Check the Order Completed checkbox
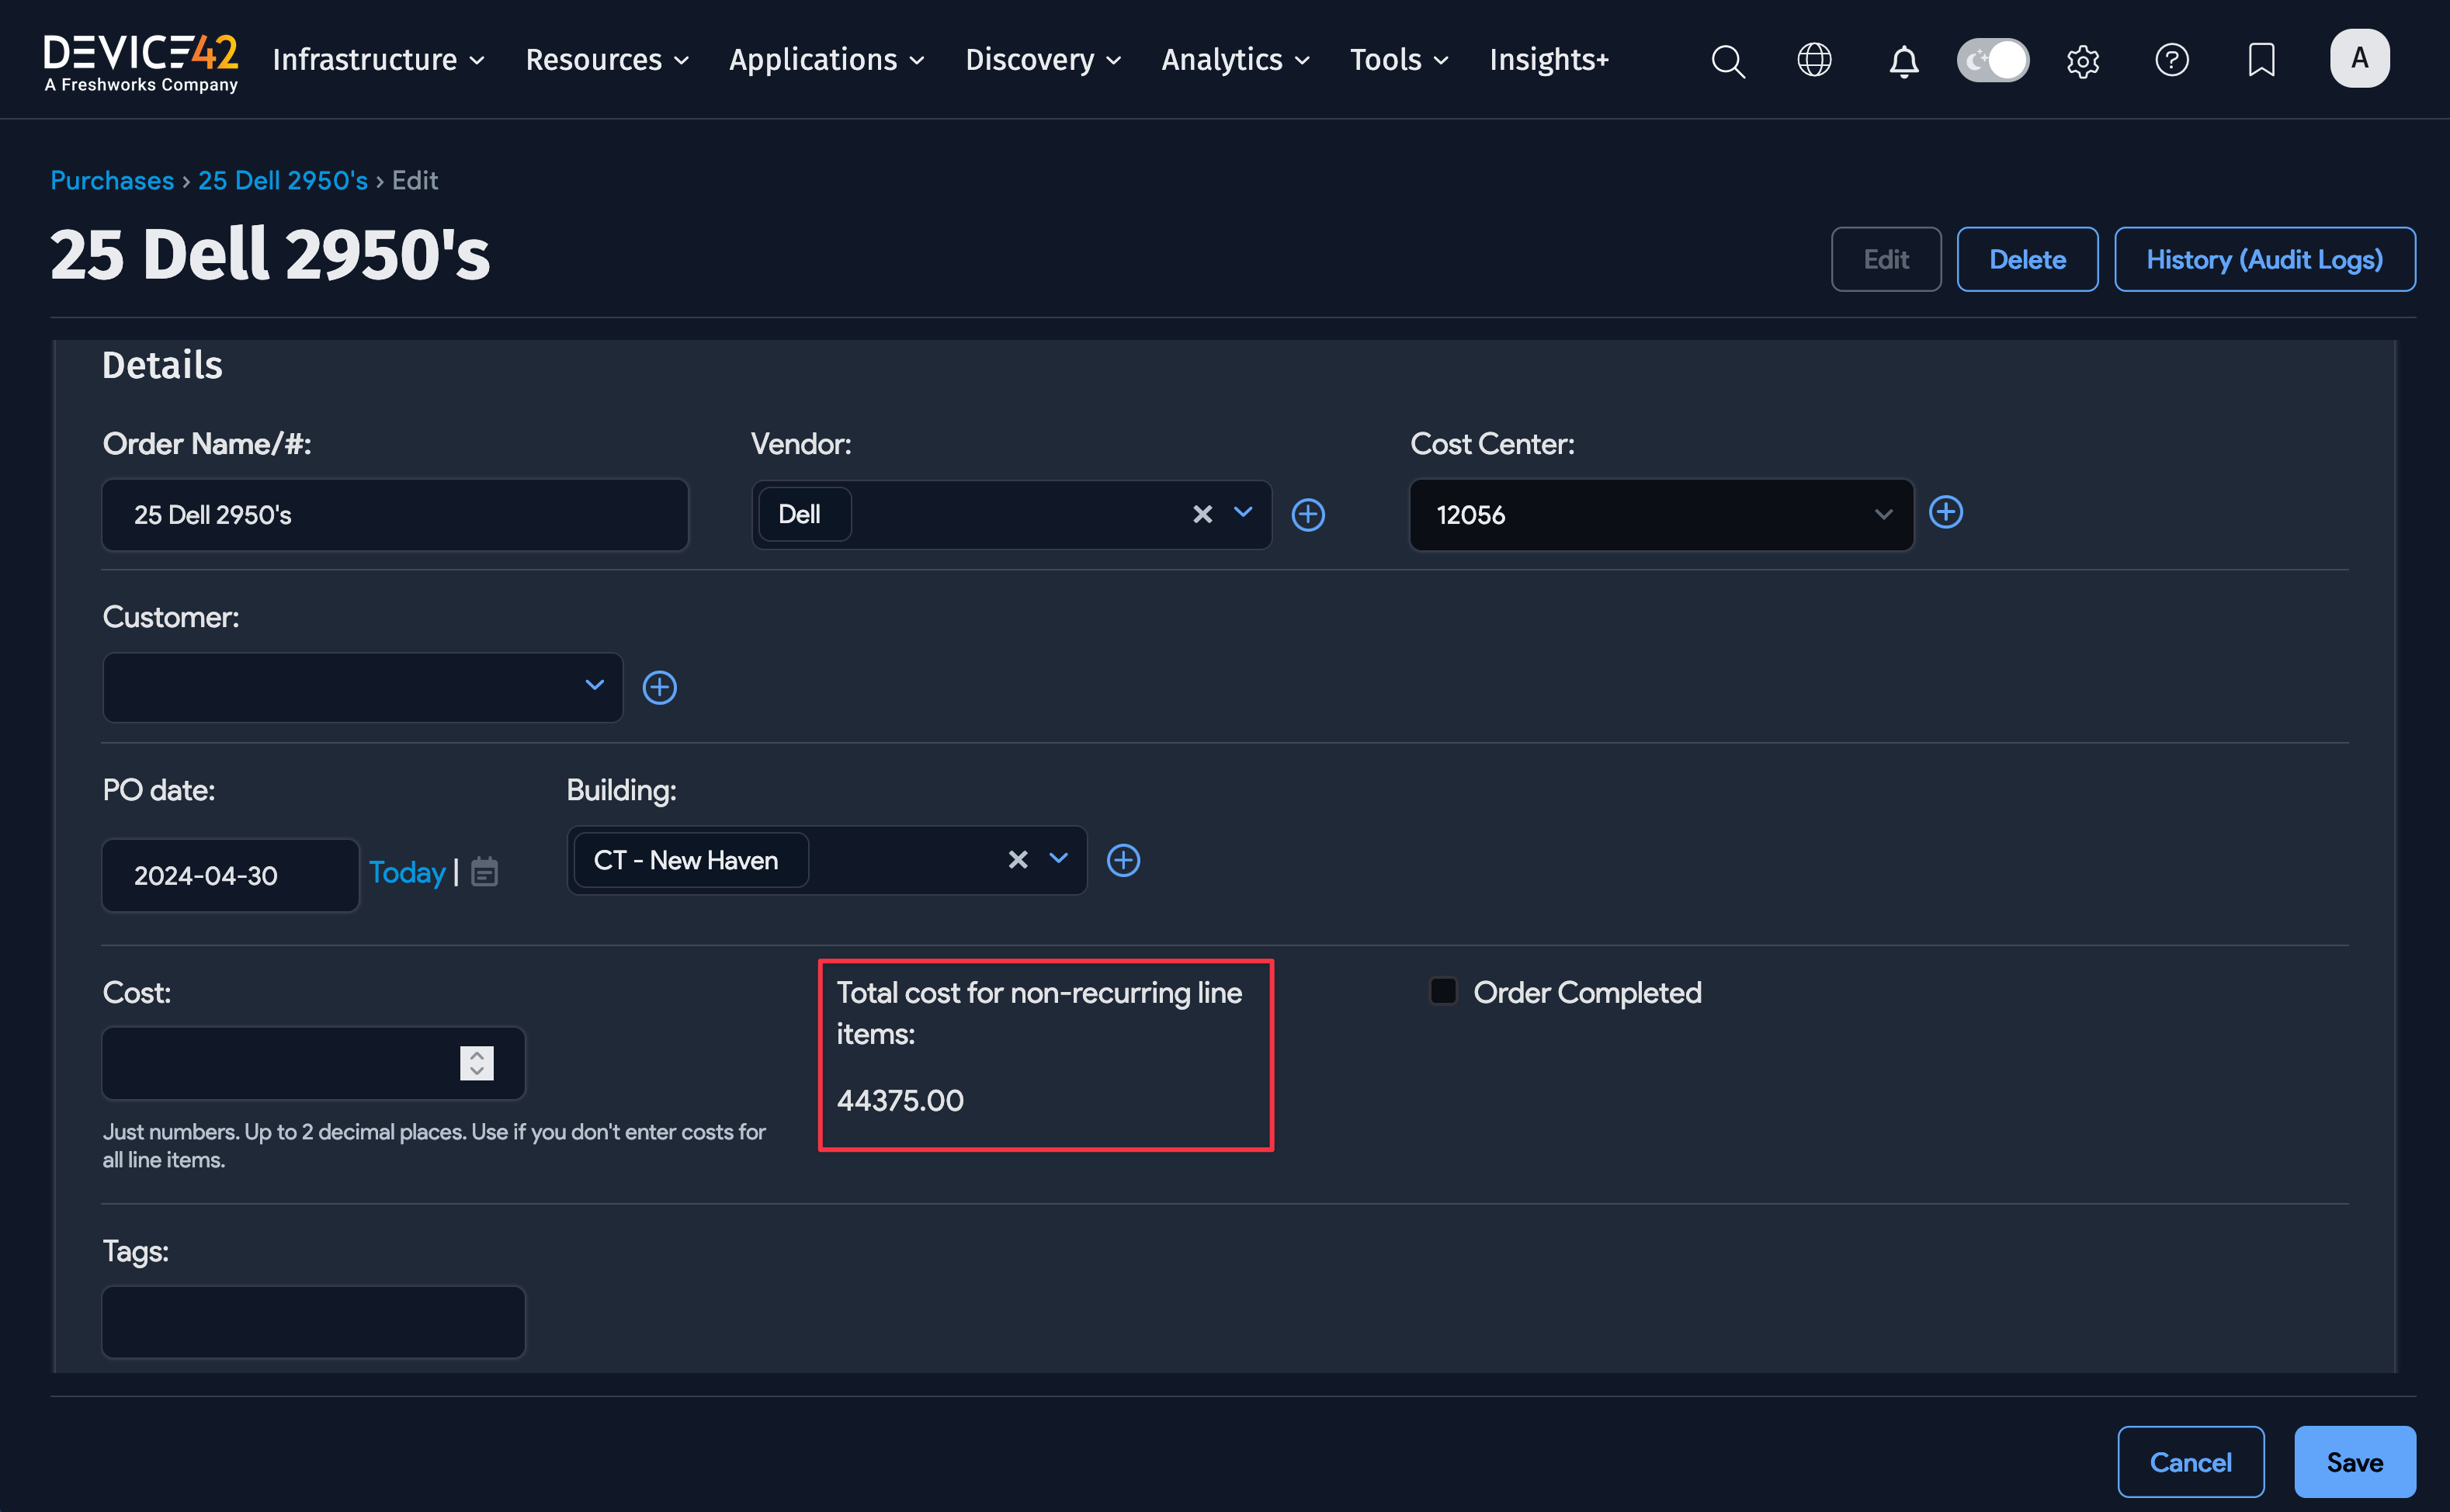2450x1512 pixels. click(1443, 991)
